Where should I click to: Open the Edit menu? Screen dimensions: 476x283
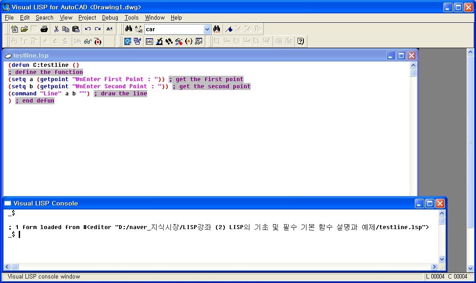(25, 17)
